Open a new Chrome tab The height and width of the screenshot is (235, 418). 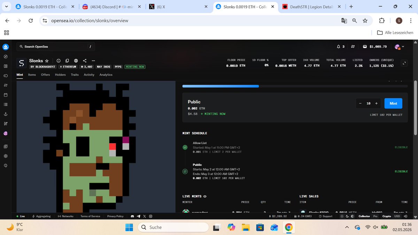pos(351,7)
